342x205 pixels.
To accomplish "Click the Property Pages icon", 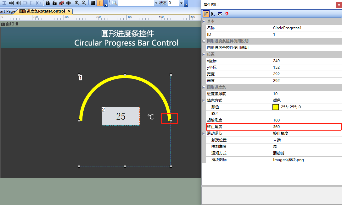I will [x=220, y=14].
